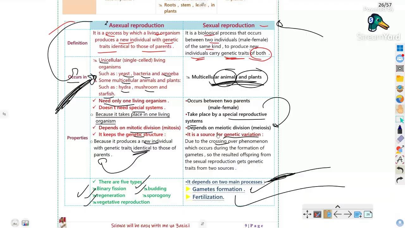Select the text recognition A tool
The height and width of the screenshot is (228, 405).
[400, 160]
